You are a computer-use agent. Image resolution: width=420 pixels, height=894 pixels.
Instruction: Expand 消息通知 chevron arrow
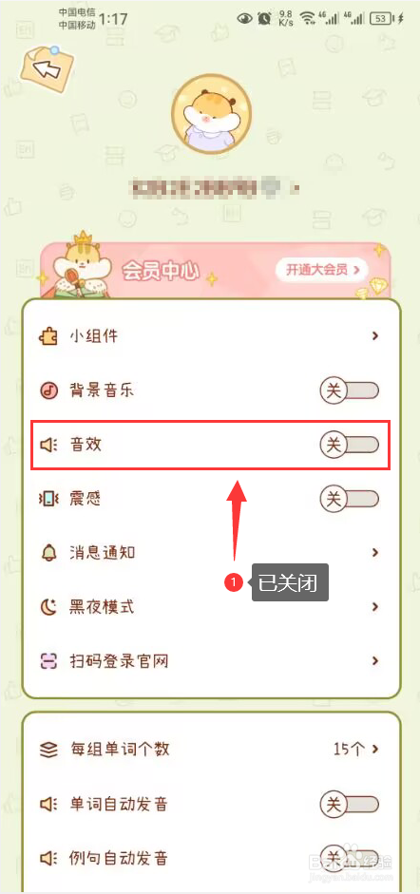[x=375, y=553]
